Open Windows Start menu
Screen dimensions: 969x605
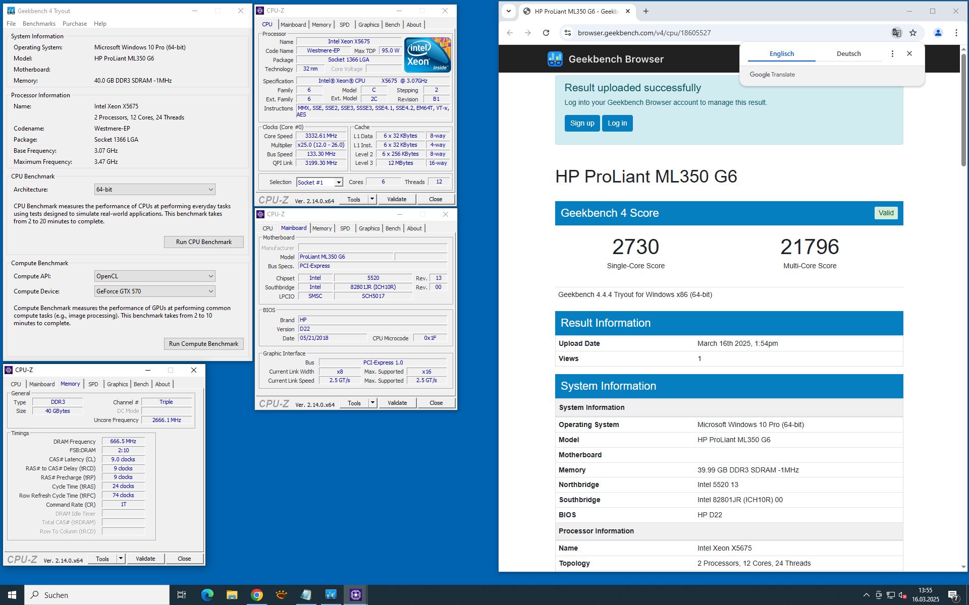click(x=12, y=595)
